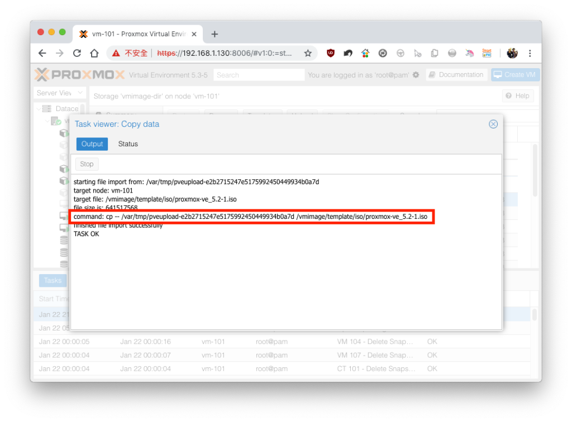Open the Documentation button
The width and height of the screenshot is (572, 422).
[x=457, y=75]
